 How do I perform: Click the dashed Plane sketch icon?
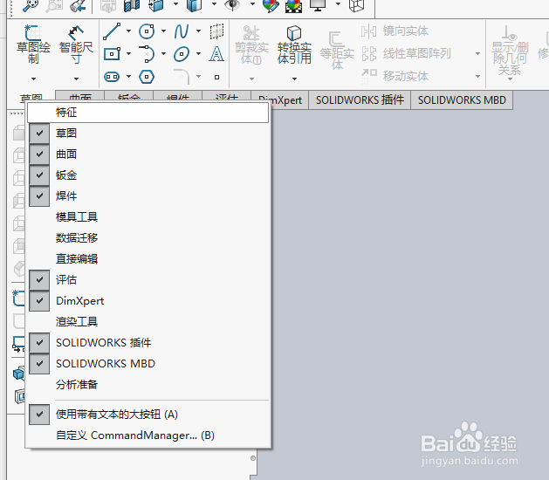pyautogui.click(x=216, y=31)
